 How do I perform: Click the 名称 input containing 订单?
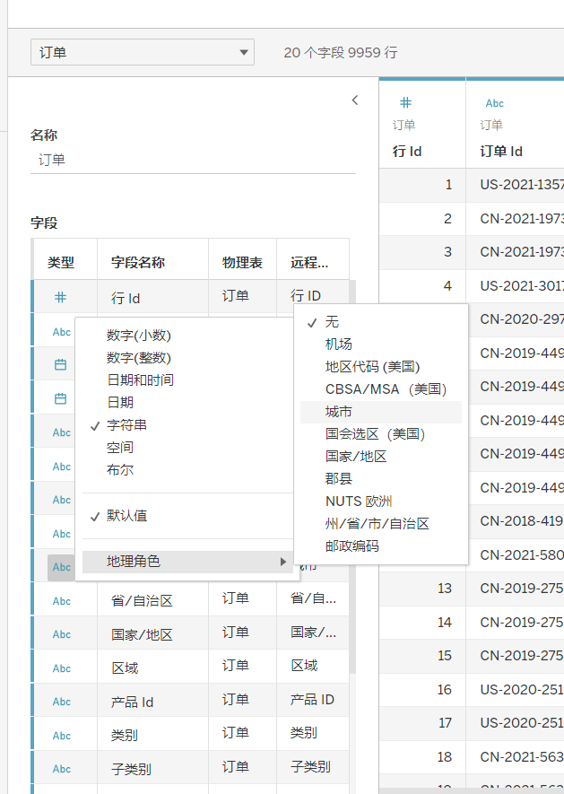click(x=193, y=160)
